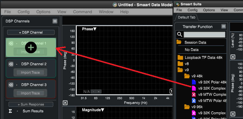The height and width of the screenshot is (119, 243).
Task: Add a new DSP Channel
Action: click(x=31, y=32)
